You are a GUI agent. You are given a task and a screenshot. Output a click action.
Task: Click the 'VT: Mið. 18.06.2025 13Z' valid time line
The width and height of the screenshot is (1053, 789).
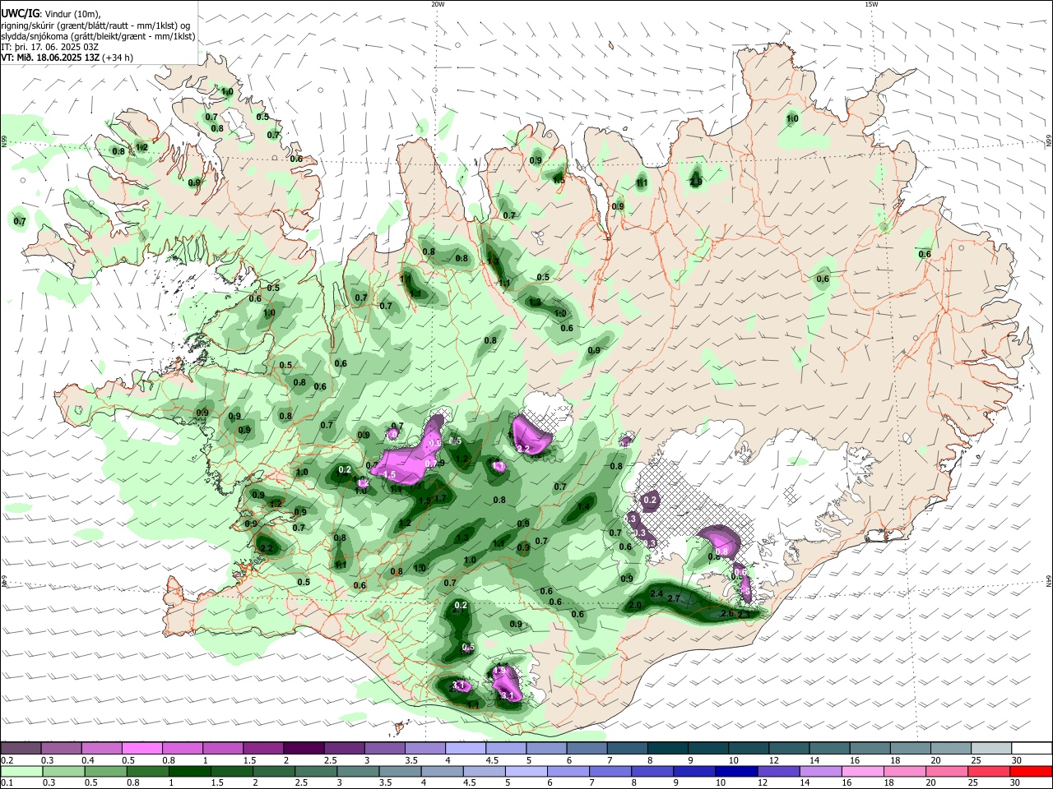(x=67, y=58)
